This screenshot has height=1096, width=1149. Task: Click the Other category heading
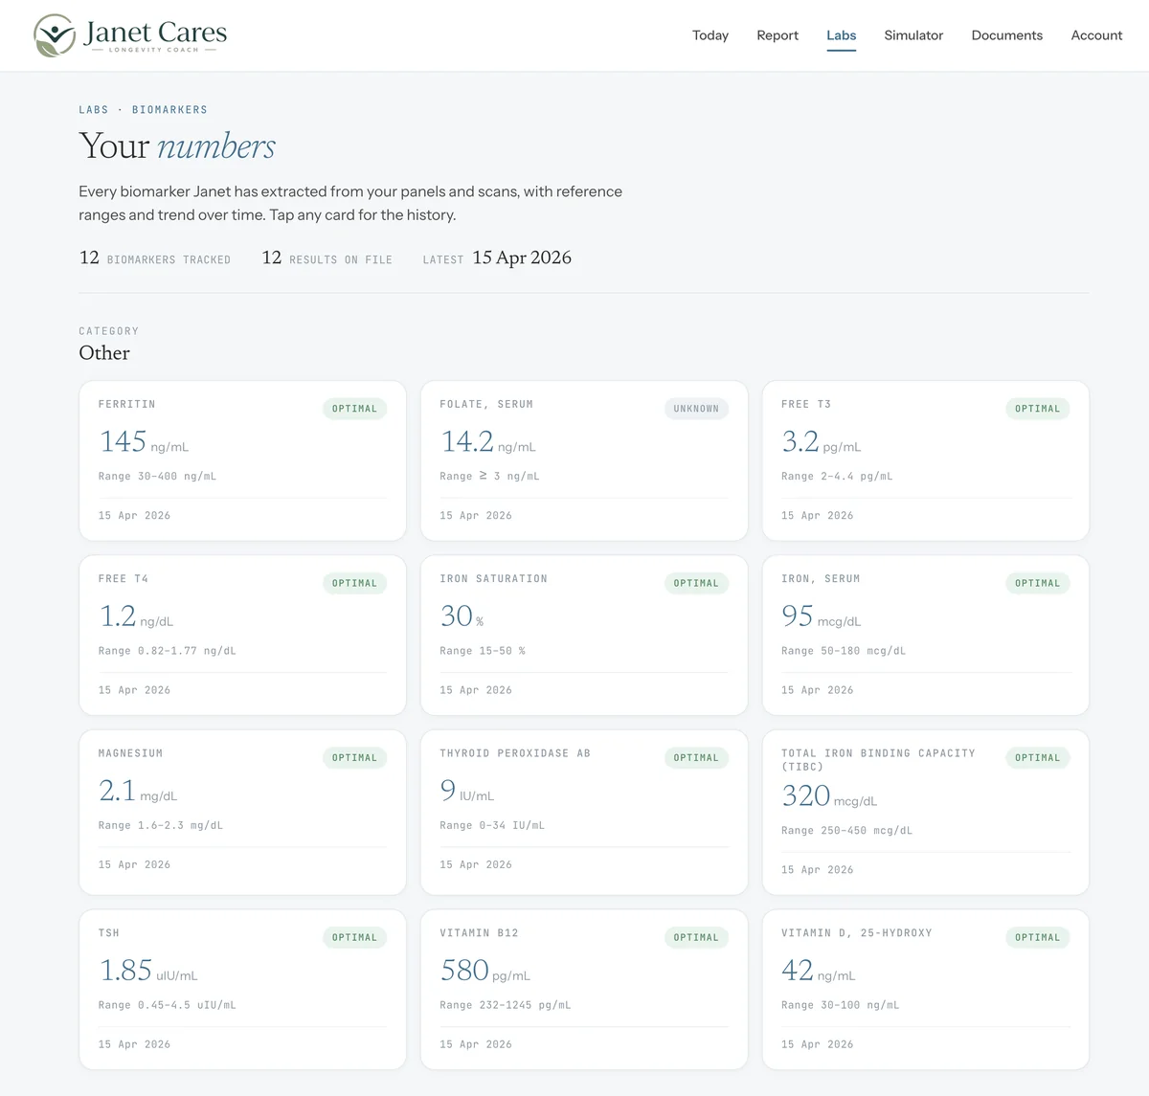pos(104,353)
